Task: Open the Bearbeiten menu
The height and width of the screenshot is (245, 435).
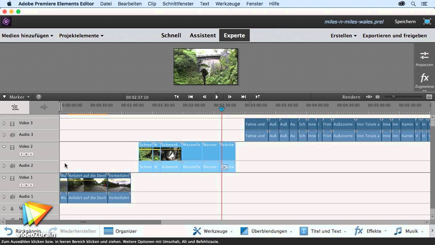Action: pyautogui.click(x=130, y=4)
